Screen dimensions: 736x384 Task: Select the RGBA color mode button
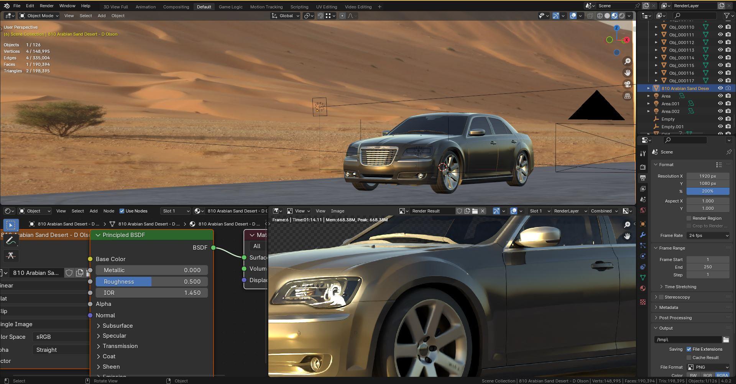tap(722, 376)
